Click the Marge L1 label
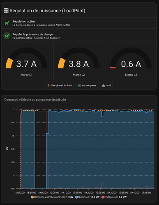 [26, 75]
